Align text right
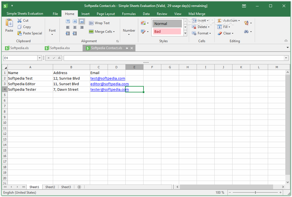This screenshot has width=292, height=197. tap(82, 27)
